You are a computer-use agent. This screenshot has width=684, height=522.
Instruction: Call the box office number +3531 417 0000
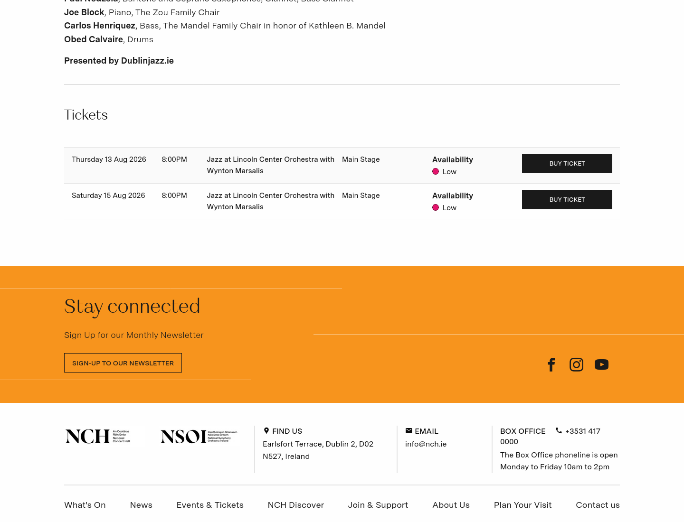tap(550, 436)
